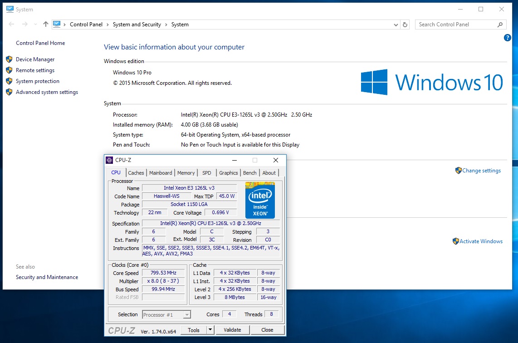Switch to the Bench tab
Screen dimensions: 518x343
[x=250, y=173]
